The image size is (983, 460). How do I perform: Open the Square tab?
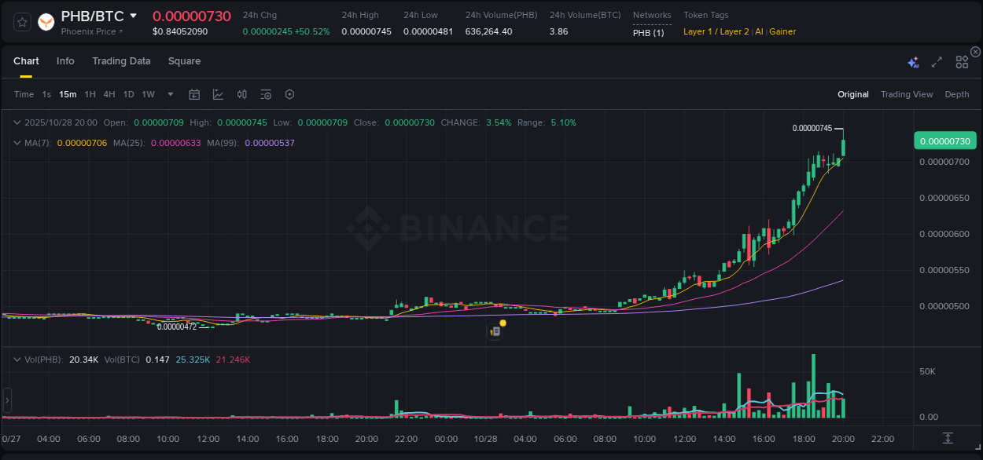184,61
